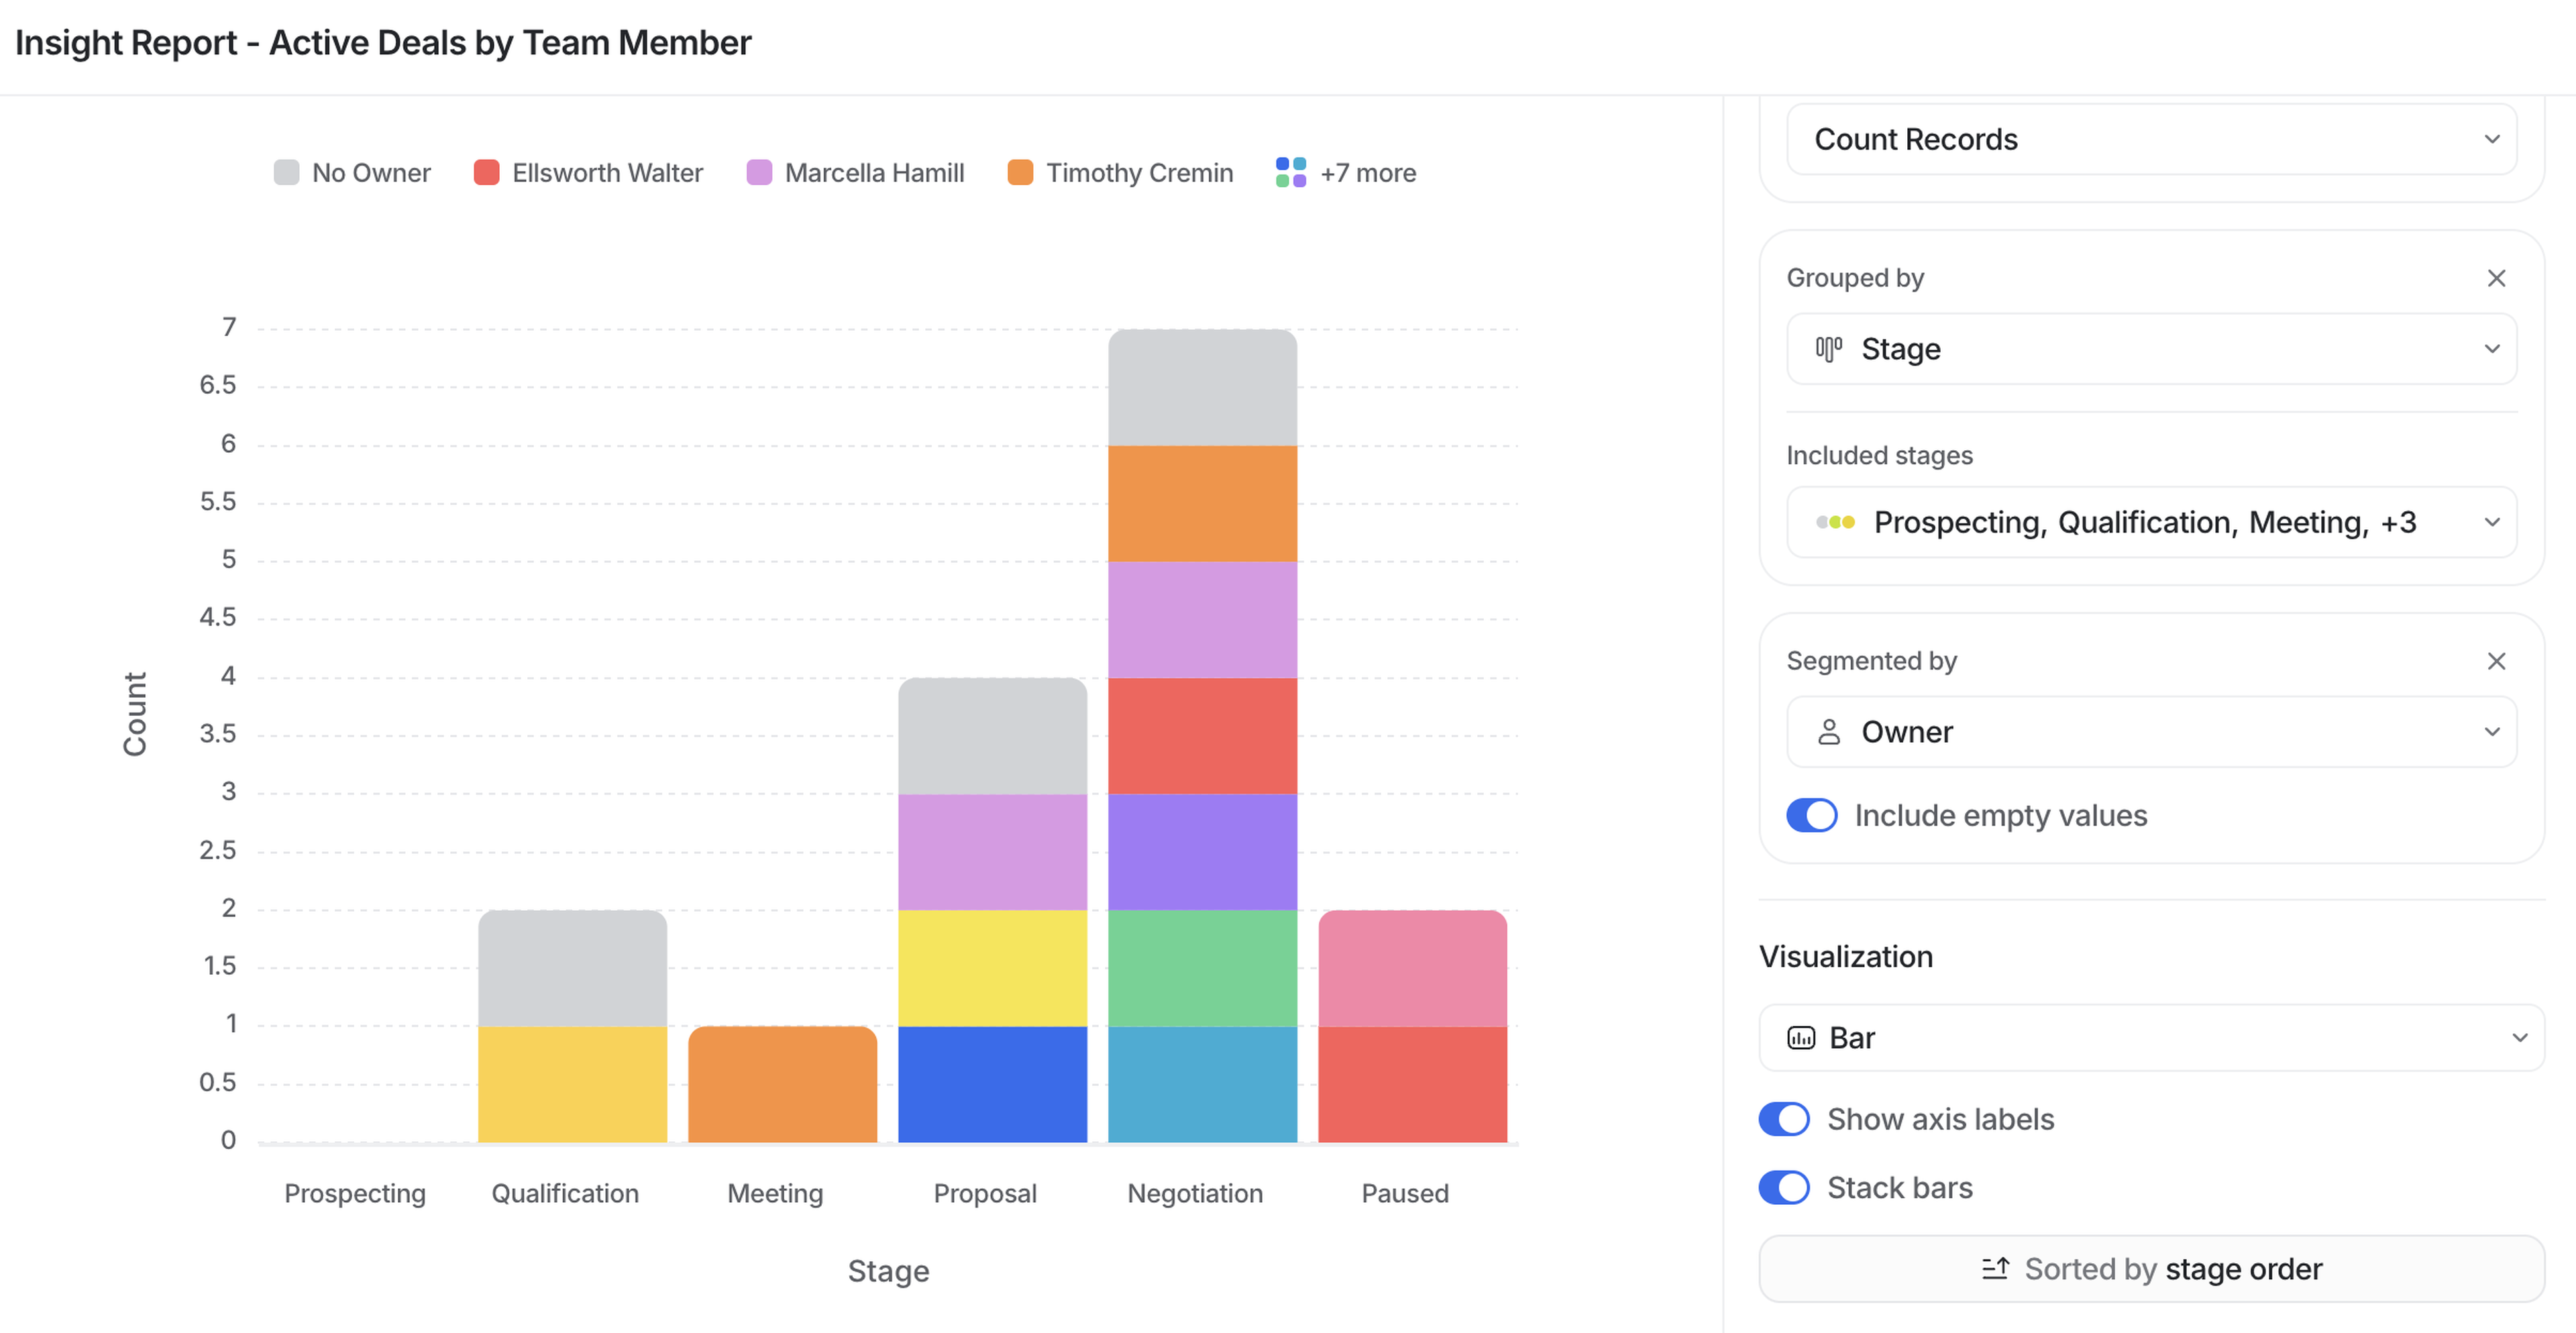This screenshot has height=1333, width=2576.
Task: Click the Ellsworth Walter red legend swatch
Action: 486,173
